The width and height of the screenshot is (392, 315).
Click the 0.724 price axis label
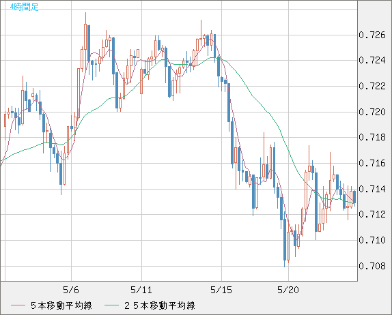tap(372, 61)
